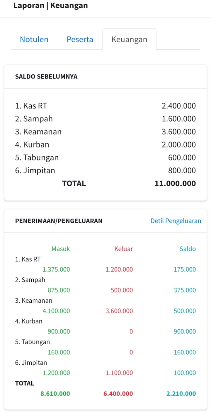Open the Peserta tab
211x414 pixels.
tap(80, 39)
